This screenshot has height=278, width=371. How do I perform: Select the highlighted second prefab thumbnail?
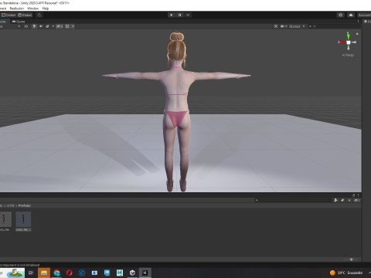pyautogui.click(x=23, y=219)
